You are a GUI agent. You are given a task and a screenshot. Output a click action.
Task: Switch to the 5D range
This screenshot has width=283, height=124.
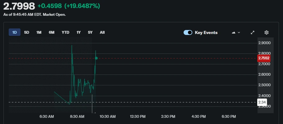(27, 32)
